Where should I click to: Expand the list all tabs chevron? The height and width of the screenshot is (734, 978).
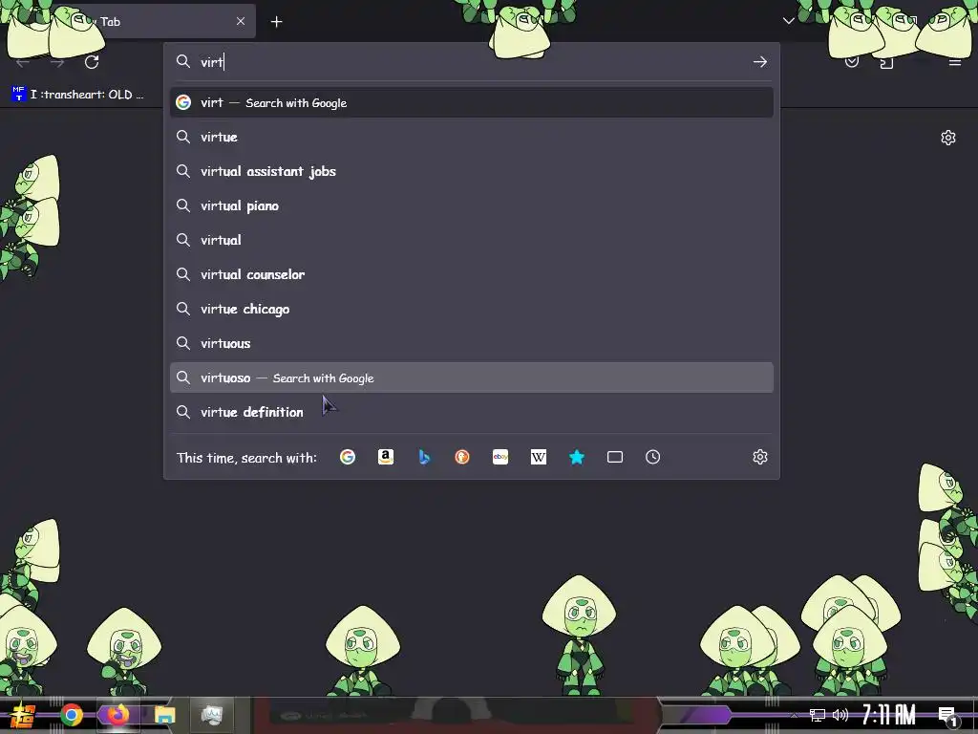788,21
